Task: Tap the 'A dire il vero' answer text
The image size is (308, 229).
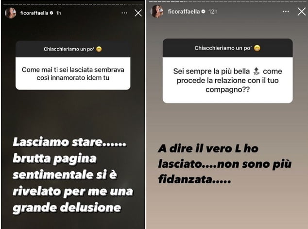Action: coord(225,164)
